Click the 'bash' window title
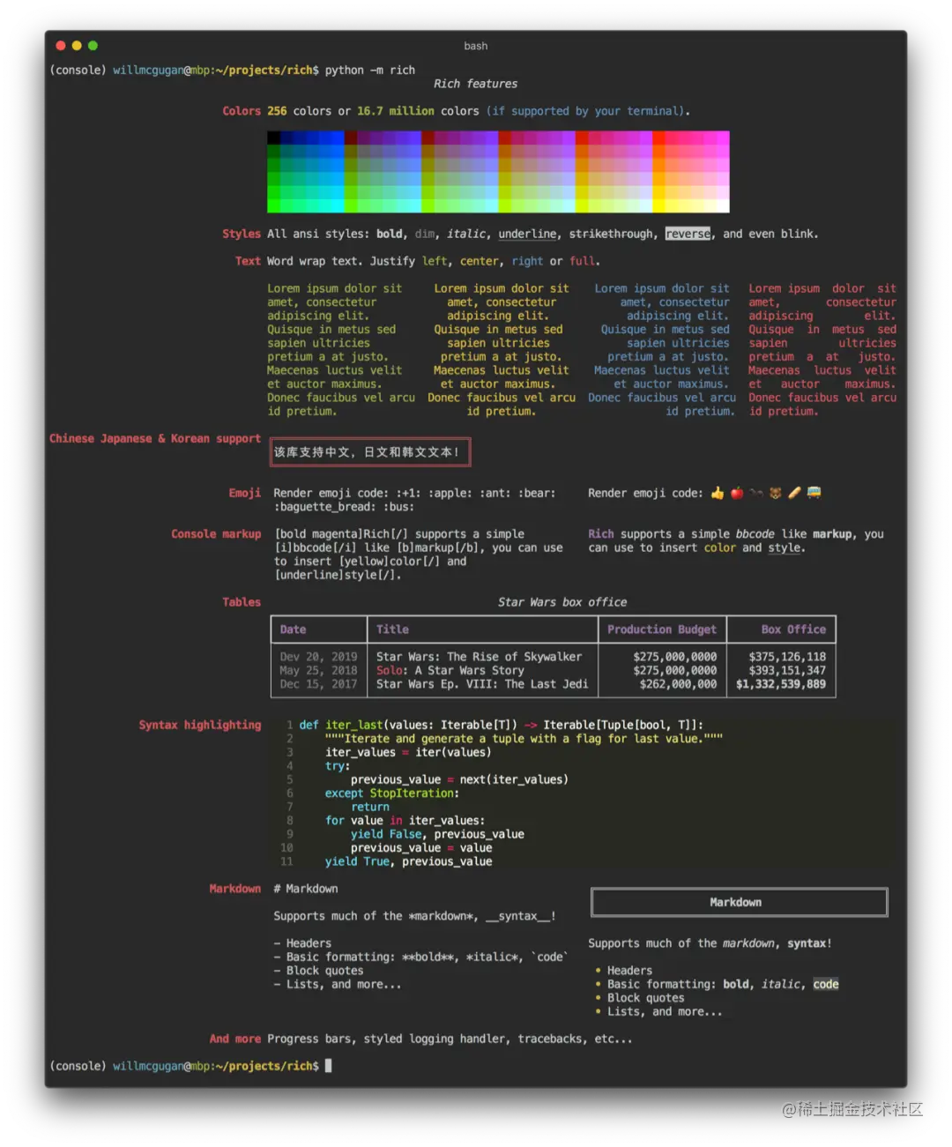The width and height of the screenshot is (952, 1147). tap(476, 46)
